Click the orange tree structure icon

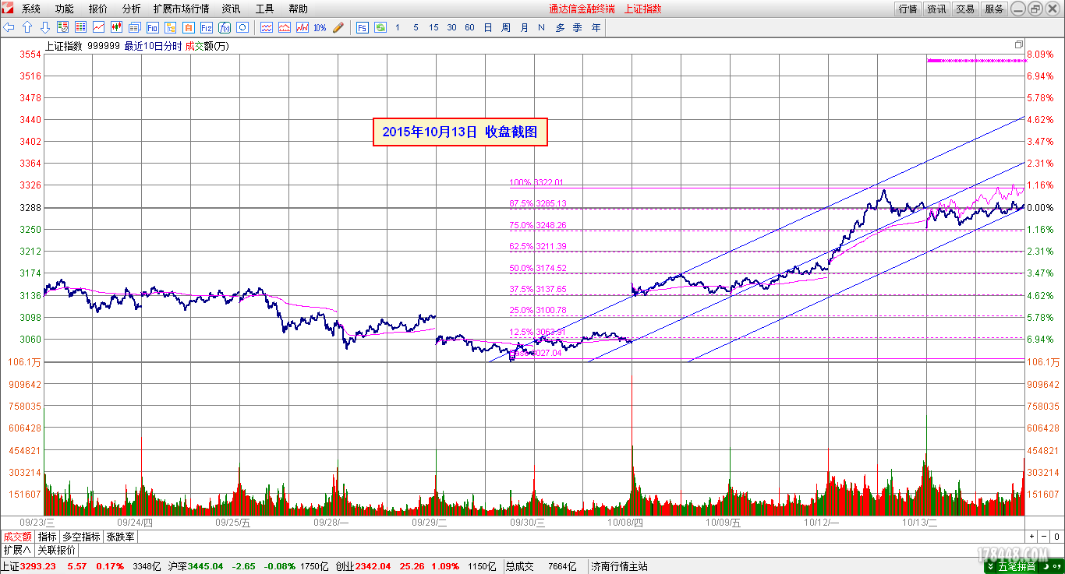coord(170,27)
